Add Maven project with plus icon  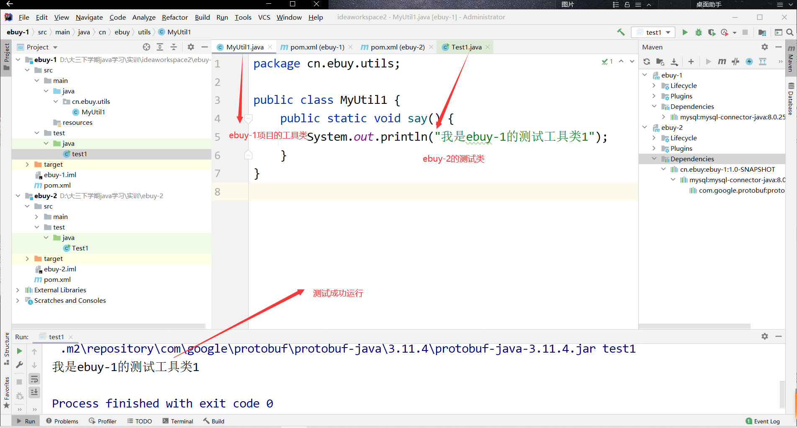(x=691, y=62)
